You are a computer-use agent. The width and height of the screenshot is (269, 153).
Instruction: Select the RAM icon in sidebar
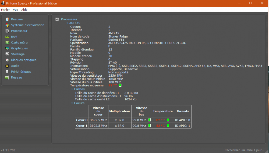click(7, 37)
